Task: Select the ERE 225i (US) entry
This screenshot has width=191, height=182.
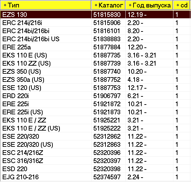Action: [95, 112]
